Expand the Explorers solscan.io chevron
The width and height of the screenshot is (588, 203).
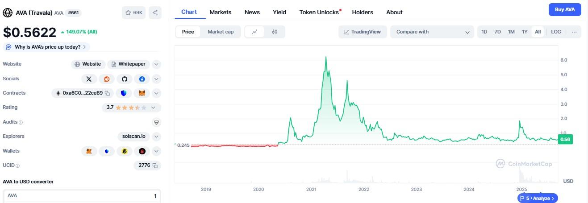click(x=156, y=137)
